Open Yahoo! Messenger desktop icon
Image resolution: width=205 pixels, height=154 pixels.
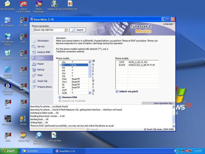click(x=39, y=7)
